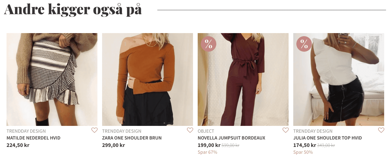Image resolution: width=391 pixels, height=163 pixels.
Task: Open the ZARA ONE SHOULDER BRUN title link
Action: (132, 138)
